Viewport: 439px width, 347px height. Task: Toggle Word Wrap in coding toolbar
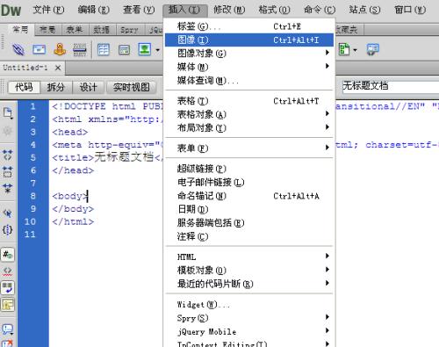(8, 287)
